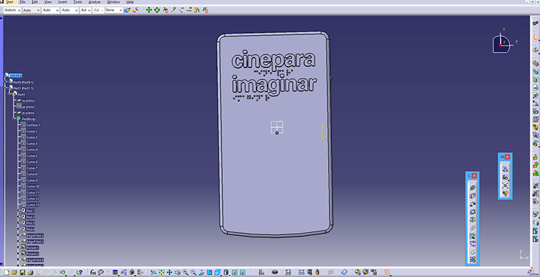Expand the Part9 (Part9.1) tree node
The image size is (540, 277).
(5, 82)
